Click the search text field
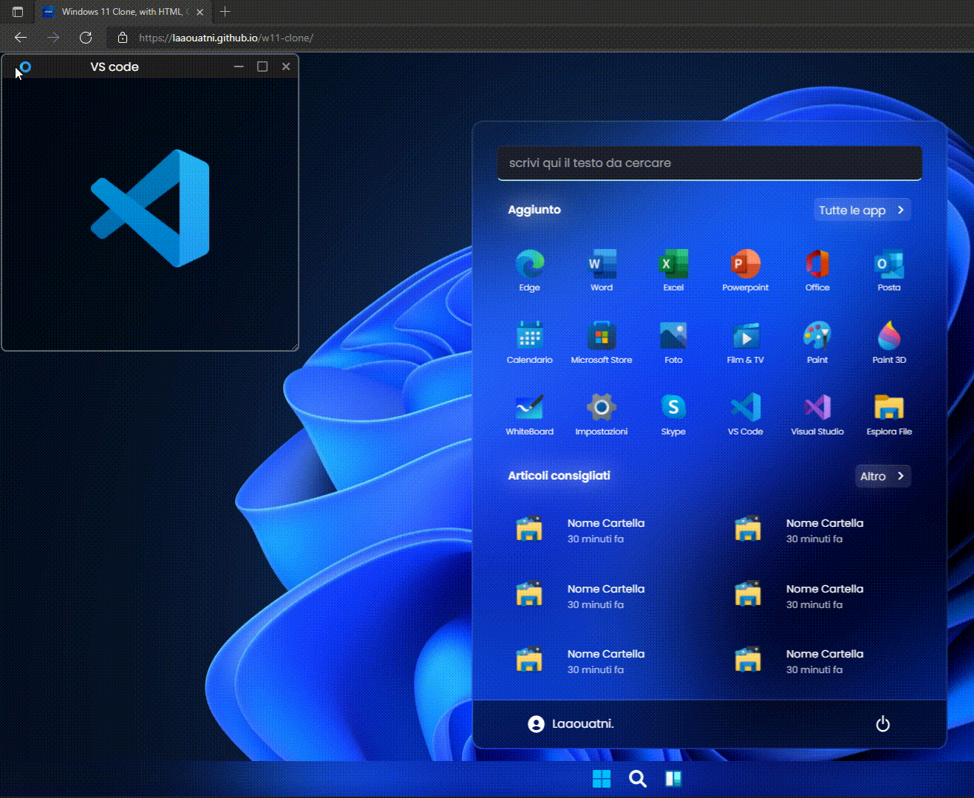974x798 pixels. tap(709, 163)
